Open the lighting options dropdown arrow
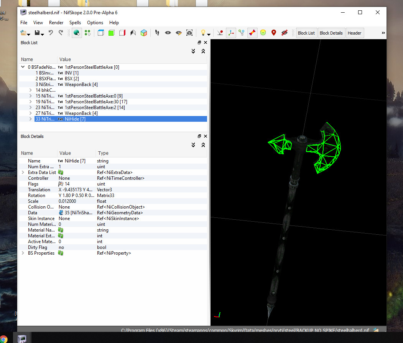403x343 pixels. (209, 34)
